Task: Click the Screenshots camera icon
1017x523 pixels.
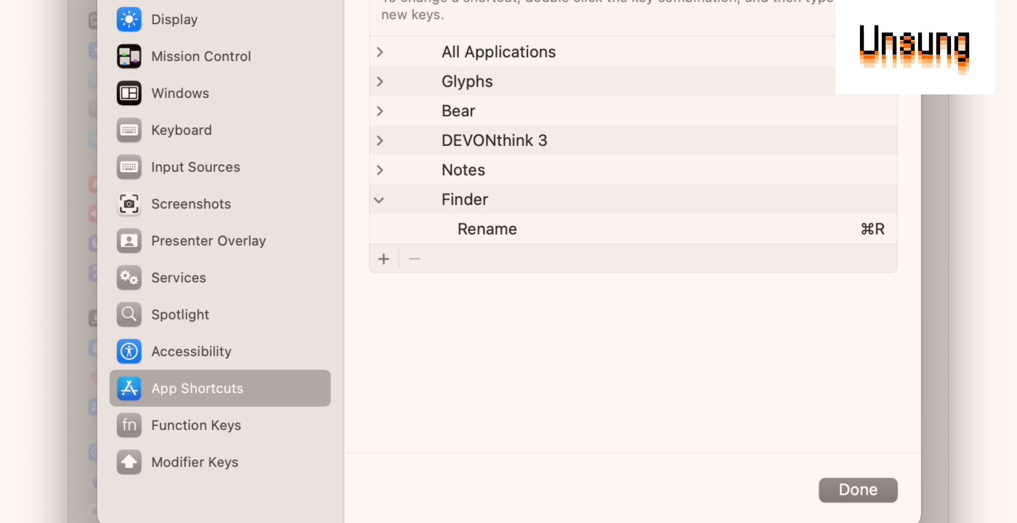Action: click(129, 204)
